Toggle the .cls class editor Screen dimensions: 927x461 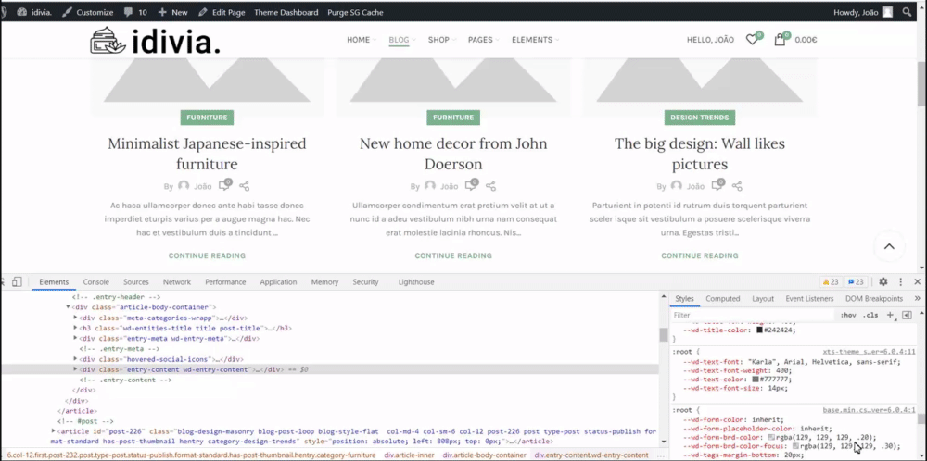tap(870, 316)
